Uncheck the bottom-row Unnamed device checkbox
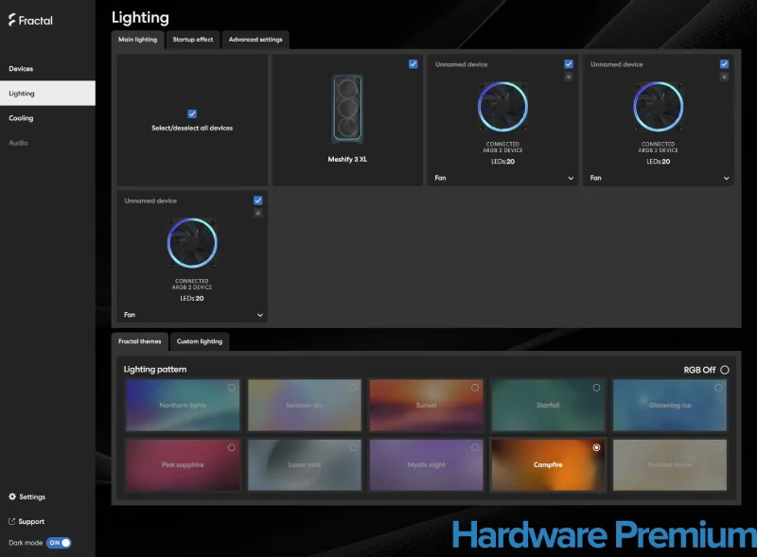757x557 pixels. [x=257, y=200]
